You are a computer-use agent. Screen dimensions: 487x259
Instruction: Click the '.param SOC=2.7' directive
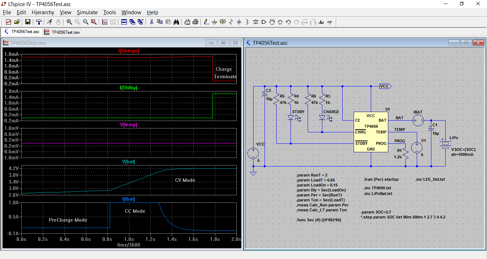click(377, 212)
